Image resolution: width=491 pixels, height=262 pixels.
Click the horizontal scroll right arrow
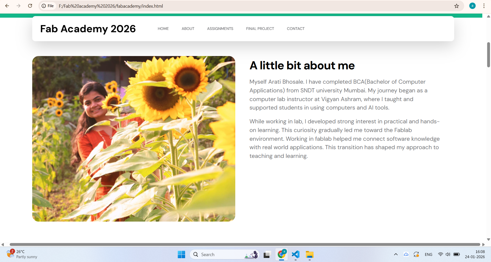point(483,245)
